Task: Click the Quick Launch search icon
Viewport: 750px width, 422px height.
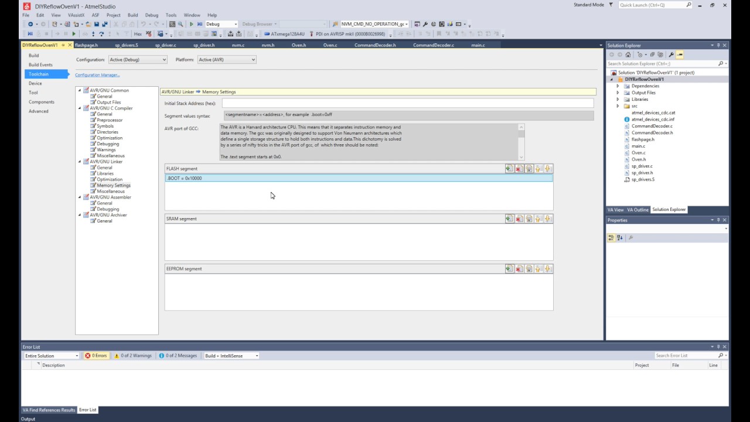Action: (x=689, y=5)
